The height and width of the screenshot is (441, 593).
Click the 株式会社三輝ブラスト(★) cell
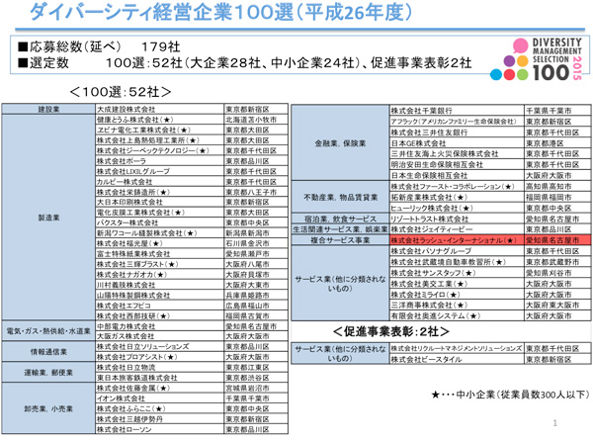coord(159,264)
